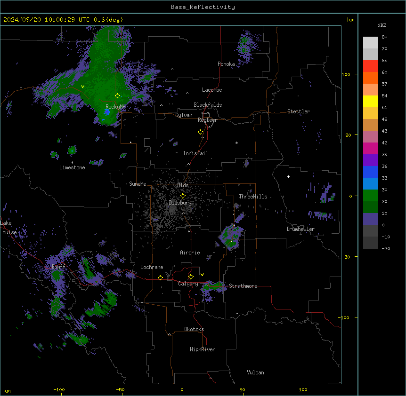Click the blue reflectivity core below RockyMH
The width and height of the screenshot is (406, 396).
pyautogui.click(x=106, y=112)
